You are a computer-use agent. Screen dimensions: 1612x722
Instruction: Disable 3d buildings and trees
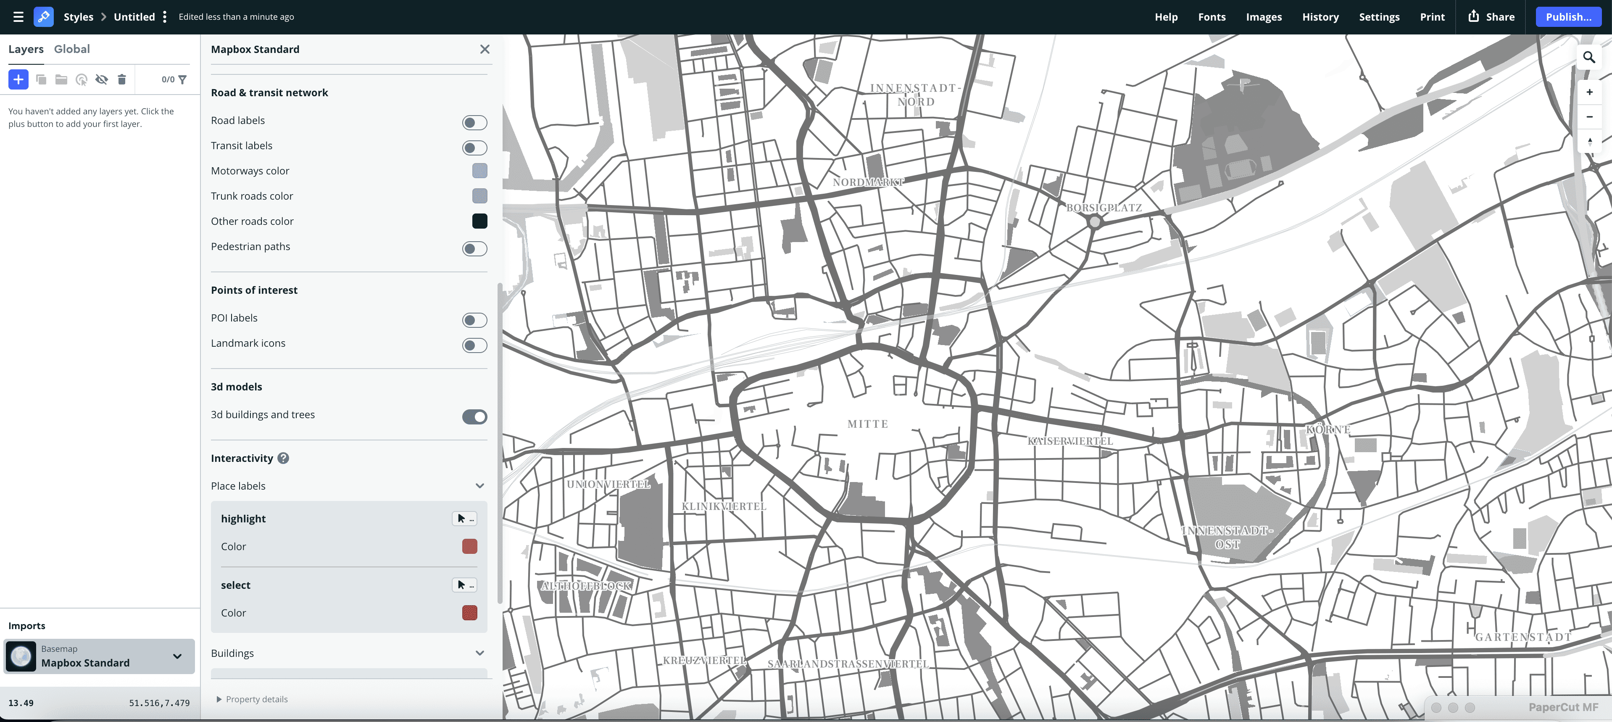(x=474, y=416)
